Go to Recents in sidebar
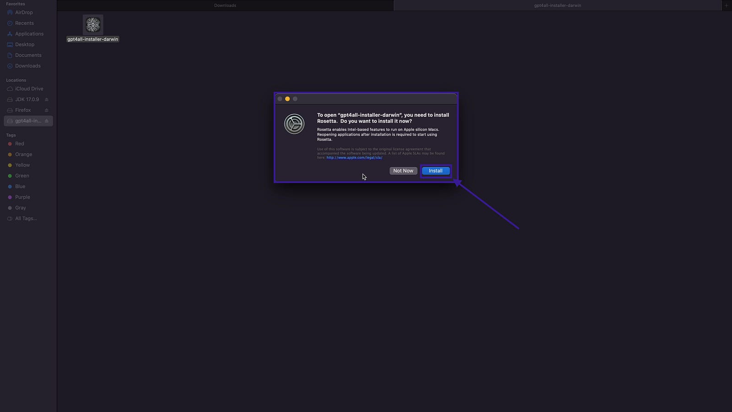The height and width of the screenshot is (412, 732). 24,23
